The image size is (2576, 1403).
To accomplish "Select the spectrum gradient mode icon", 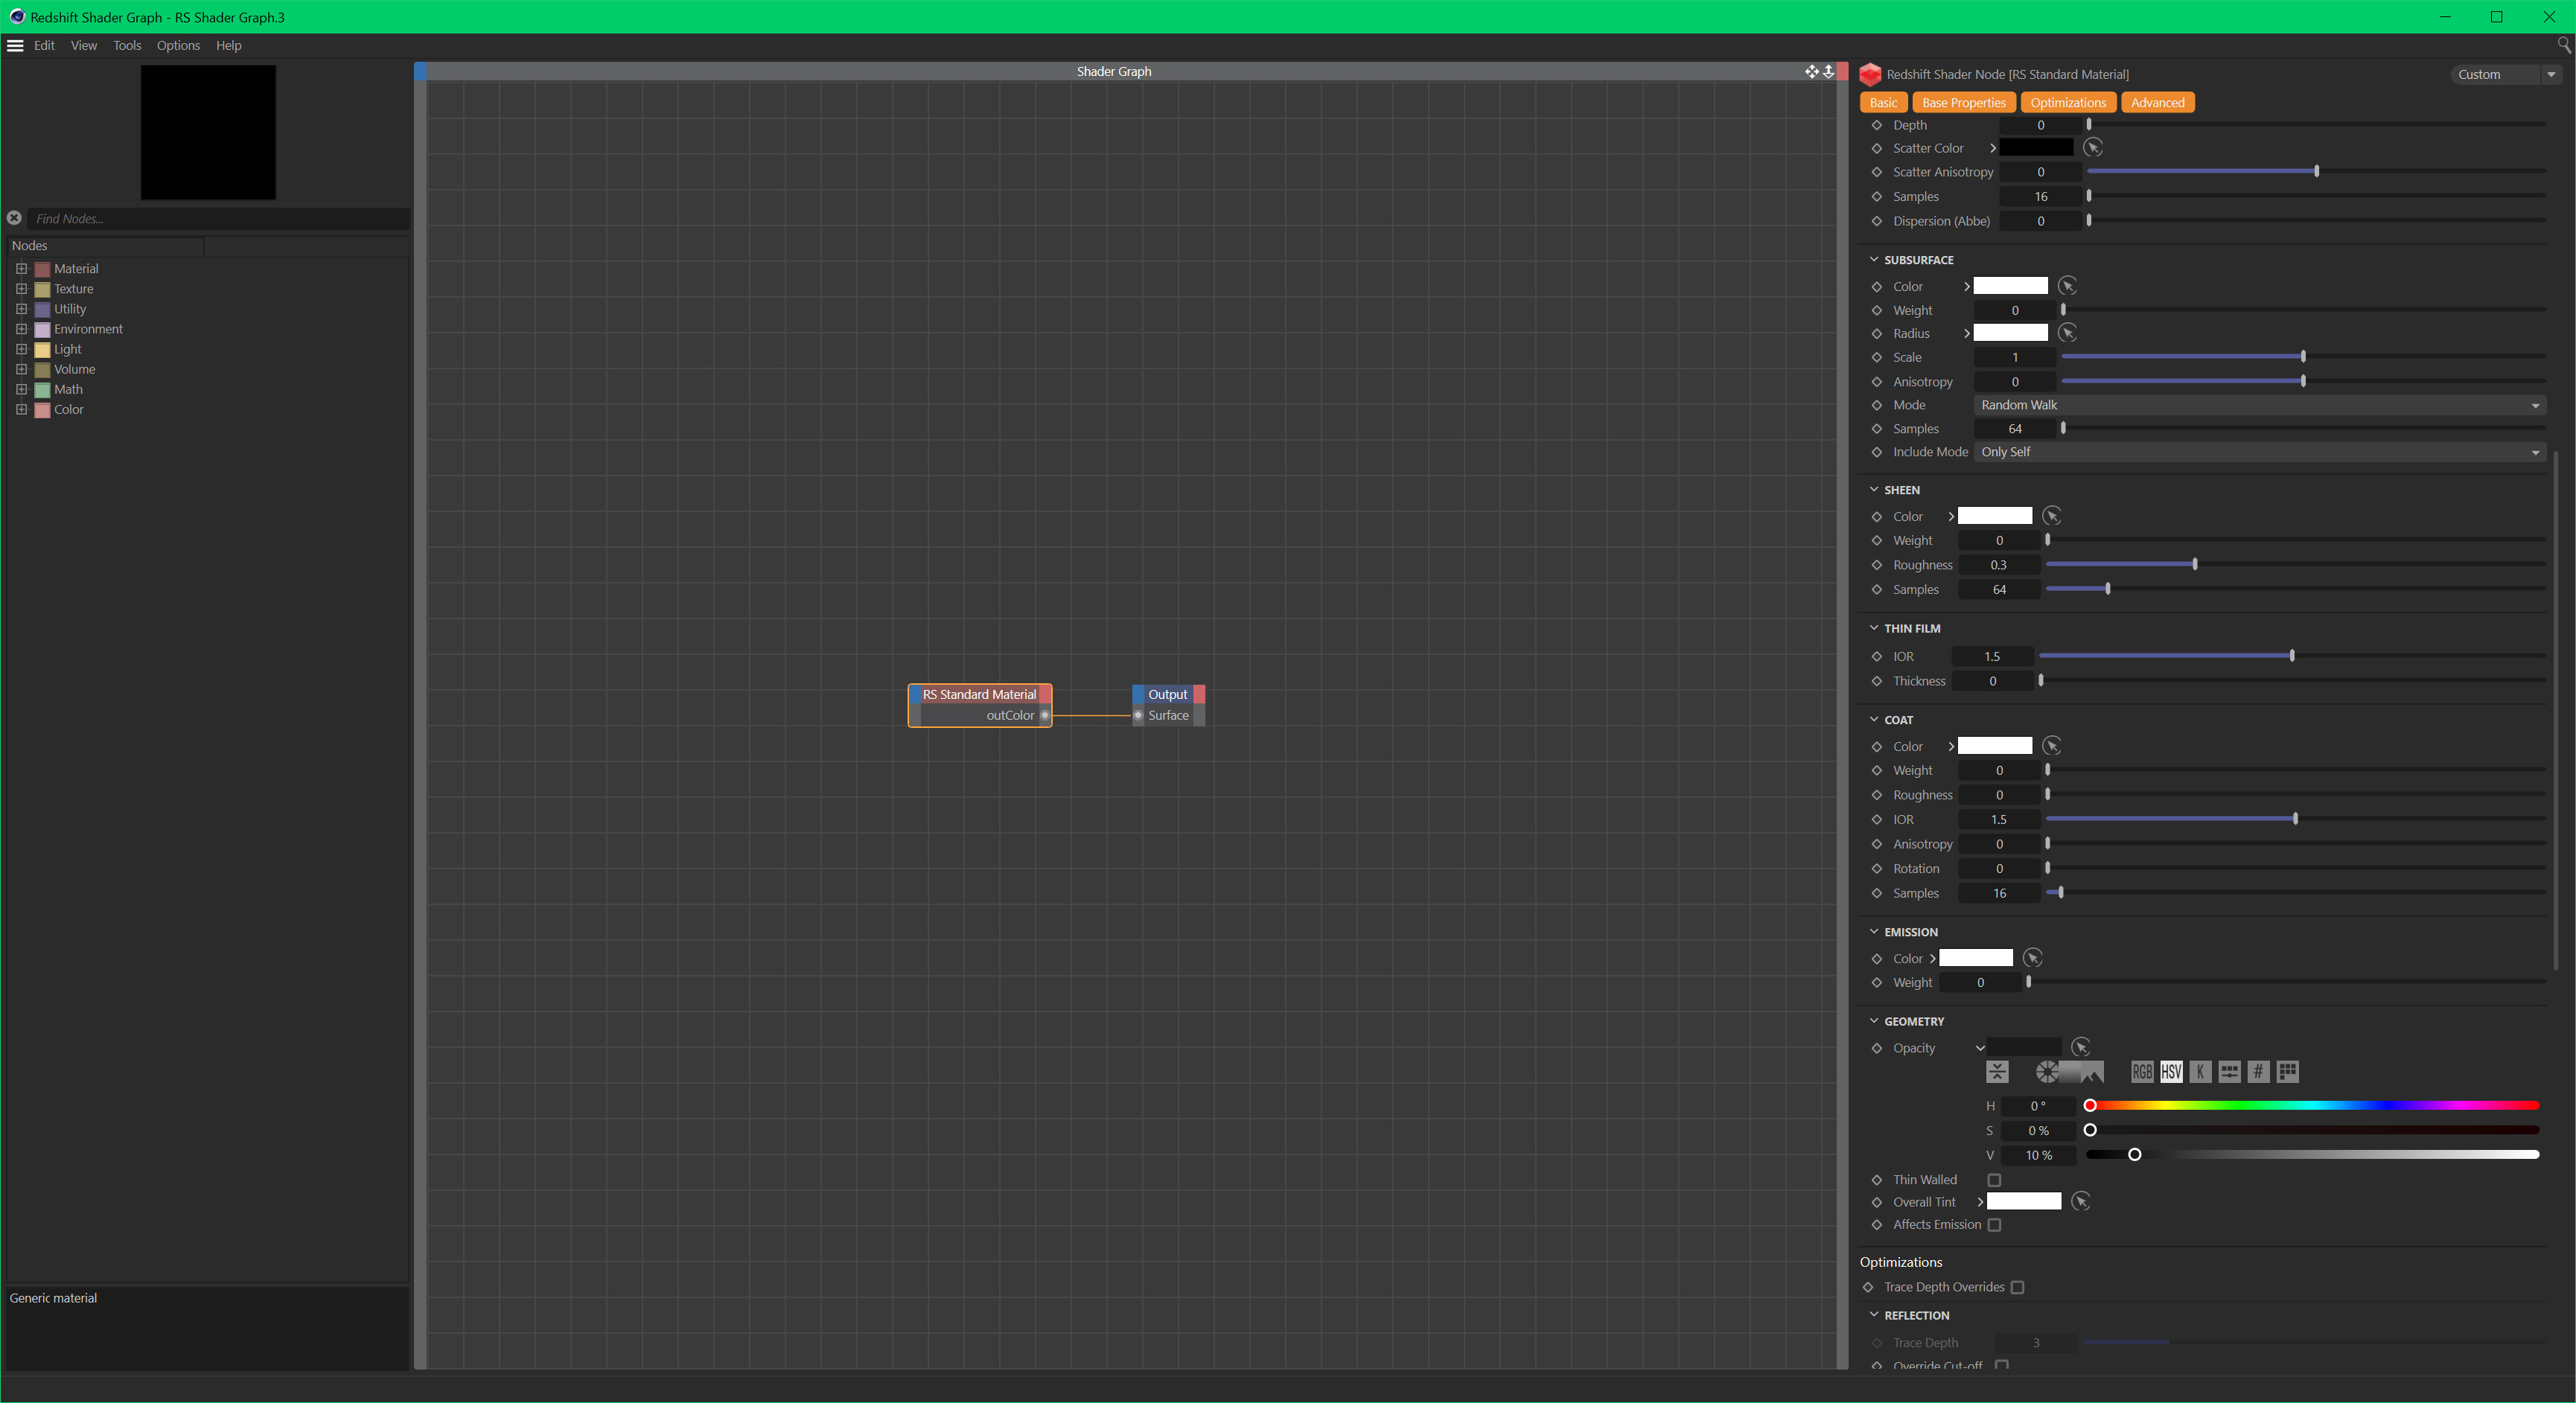I will pyautogui.click(x=2069, y=1072).
